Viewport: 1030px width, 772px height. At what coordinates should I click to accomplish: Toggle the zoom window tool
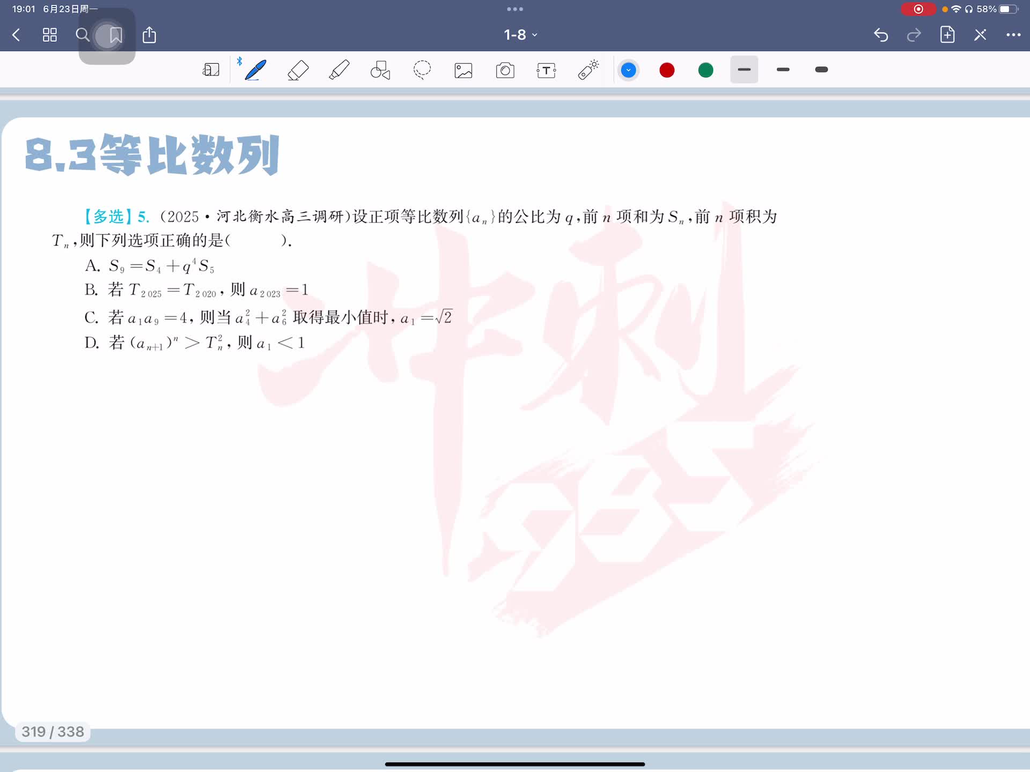pos(211,70)
